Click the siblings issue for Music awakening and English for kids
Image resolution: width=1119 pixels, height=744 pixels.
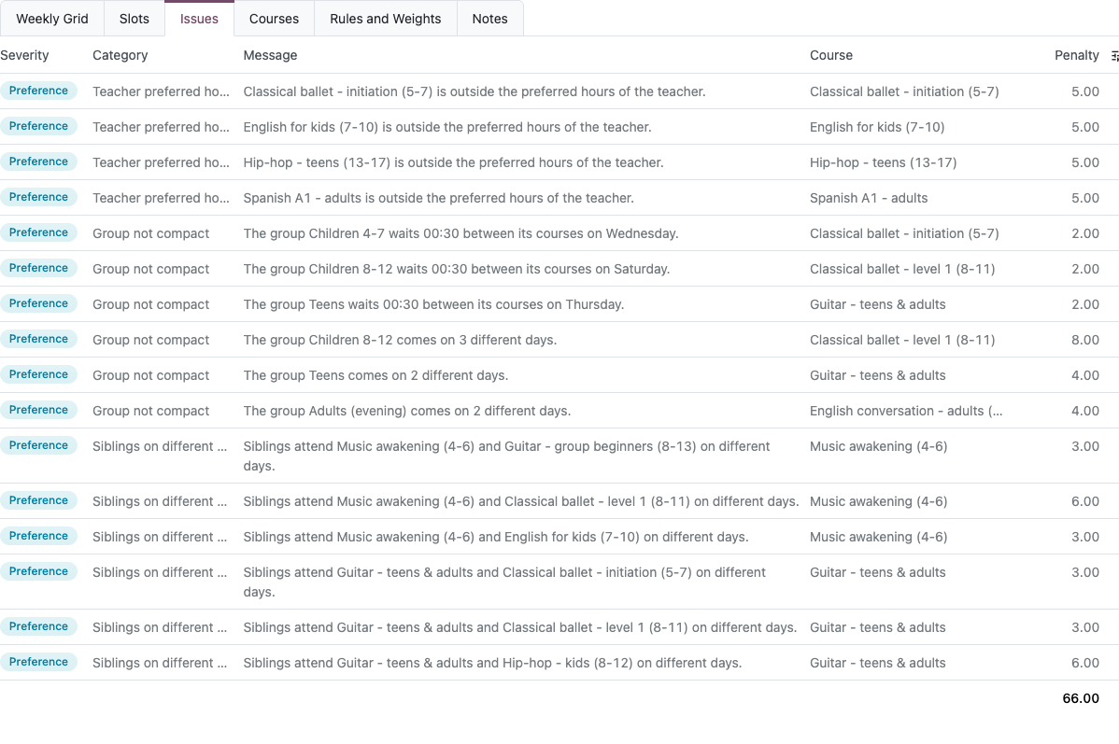point(496,537)
